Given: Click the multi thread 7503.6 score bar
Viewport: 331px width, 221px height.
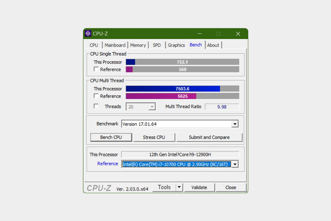Looking at the screenshot, I should (x=183, y=89).
